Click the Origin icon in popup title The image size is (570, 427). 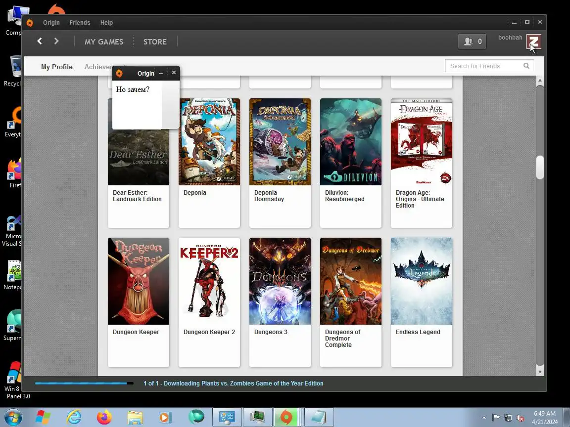119,73
